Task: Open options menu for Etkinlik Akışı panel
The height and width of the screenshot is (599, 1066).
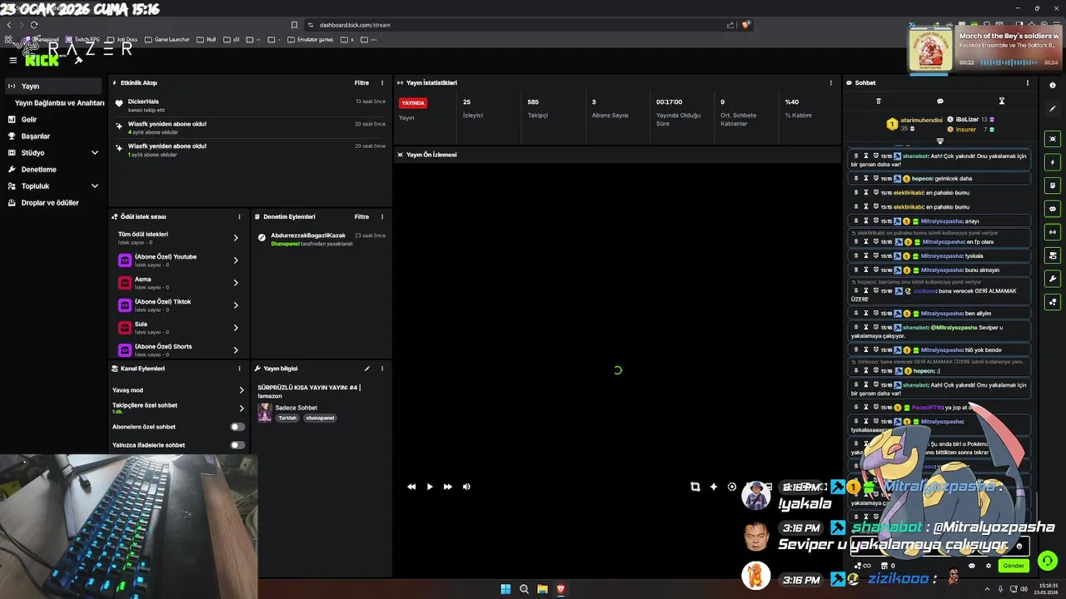Action: pyautogui.click(x=382, y=83)
